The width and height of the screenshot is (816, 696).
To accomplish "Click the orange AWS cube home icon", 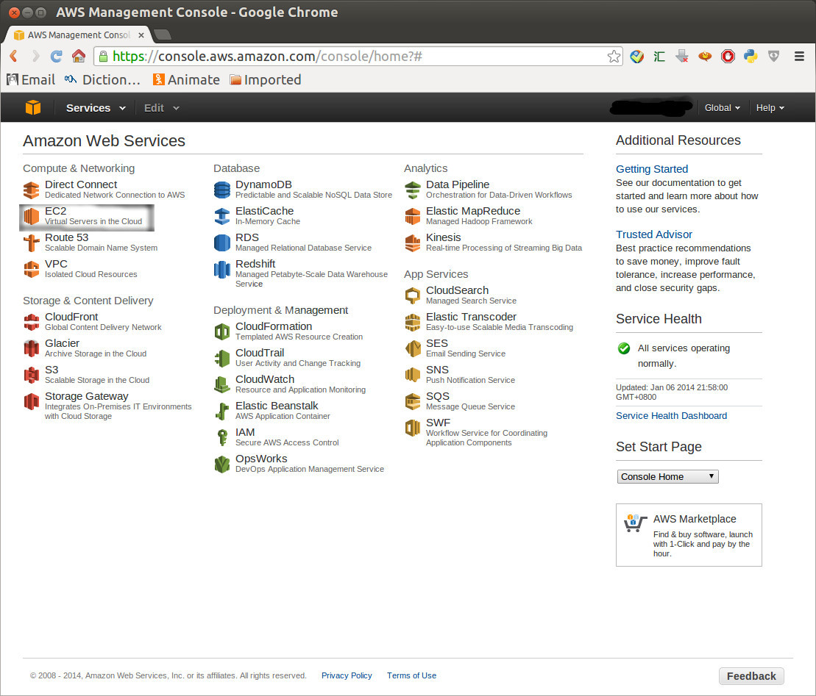I will (x=33, y=107).
